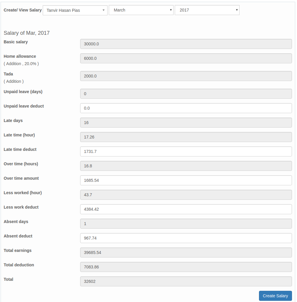Image resolution: width=297 pixels, height=302 pixels.
Task: Click the Home allowance value field
Action: click(x=186, y=58)
